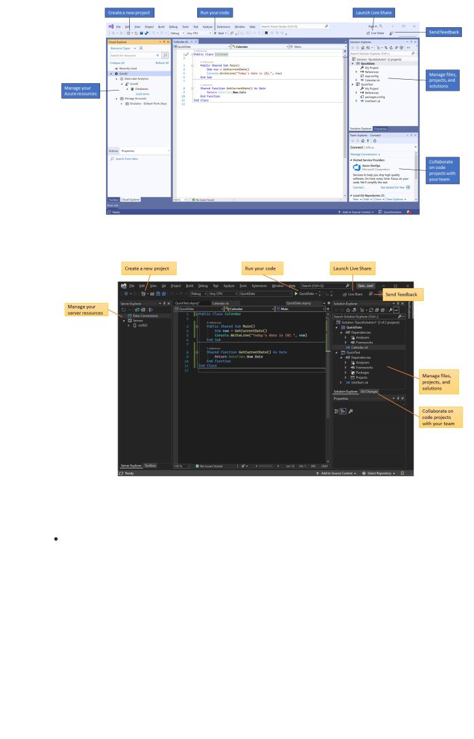Click the Refresh icon in the Team Explorer toolbar
This screenshot has height=739, width=474.
(x=375, y=141)
